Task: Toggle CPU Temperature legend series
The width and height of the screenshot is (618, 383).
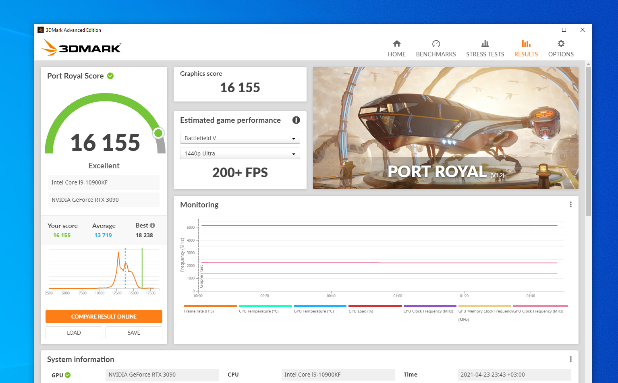Action: pos(265,309)
